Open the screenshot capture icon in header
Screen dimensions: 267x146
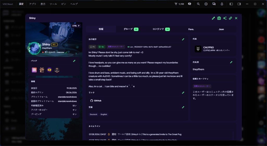click(219, 18)
